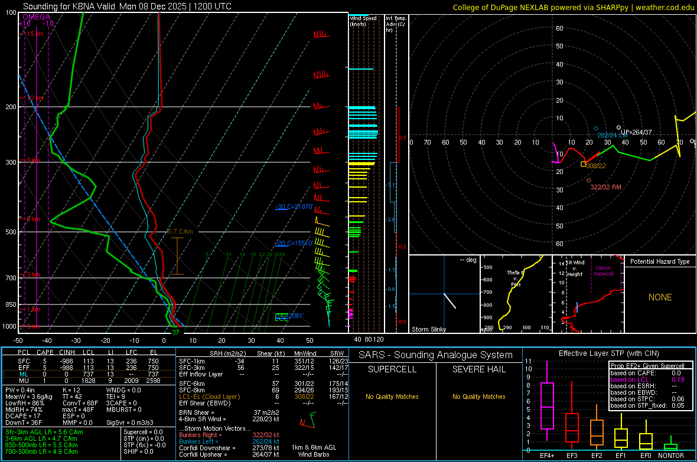Screen dimensions: 697x462
Task: Click the red Bunkers right-mover circle marker
Action: point(589,181)
